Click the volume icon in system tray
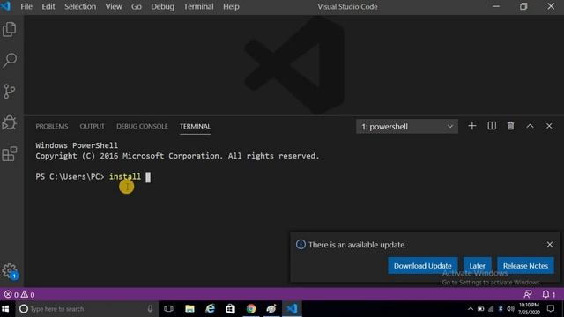The image size is (564, 317). pyautogui.click(x=510, y=309)
